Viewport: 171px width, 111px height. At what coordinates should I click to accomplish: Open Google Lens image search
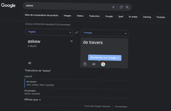(x=121, y=7)
